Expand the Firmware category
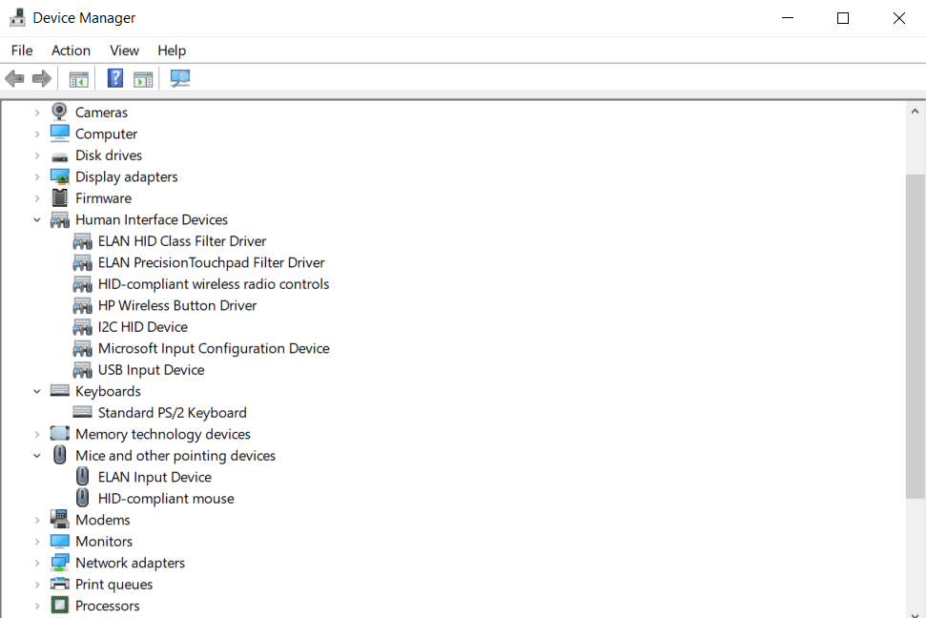This screenshot has width=926, height=618. (36, 198)
